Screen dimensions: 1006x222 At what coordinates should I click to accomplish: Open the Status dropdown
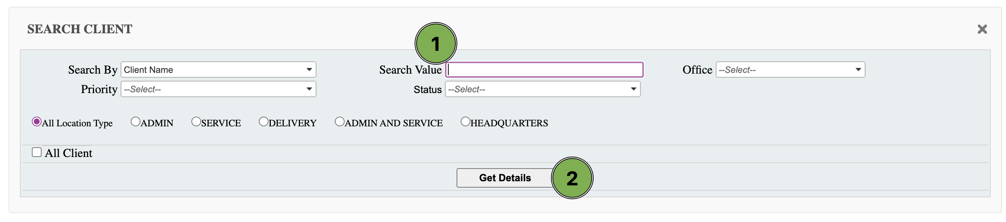(x=542, y=89)
